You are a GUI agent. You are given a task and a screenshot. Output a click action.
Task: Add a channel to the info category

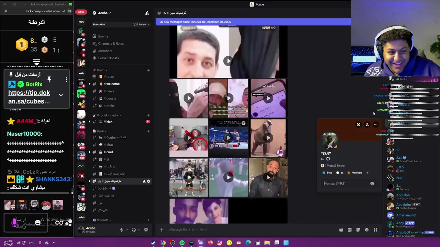coord(148,70)
